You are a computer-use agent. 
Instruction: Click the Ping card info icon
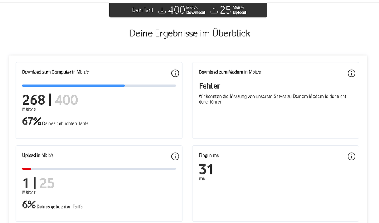352,157
